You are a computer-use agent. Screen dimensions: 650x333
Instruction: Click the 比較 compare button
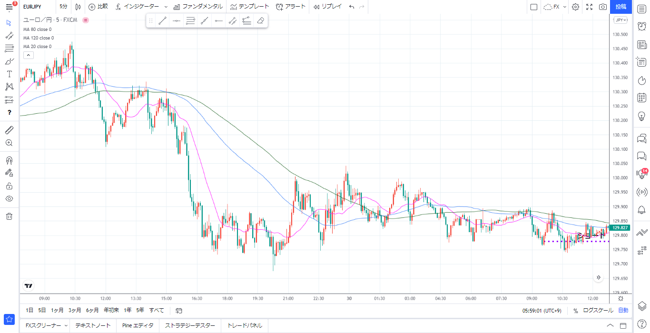[x=98, y=7]
